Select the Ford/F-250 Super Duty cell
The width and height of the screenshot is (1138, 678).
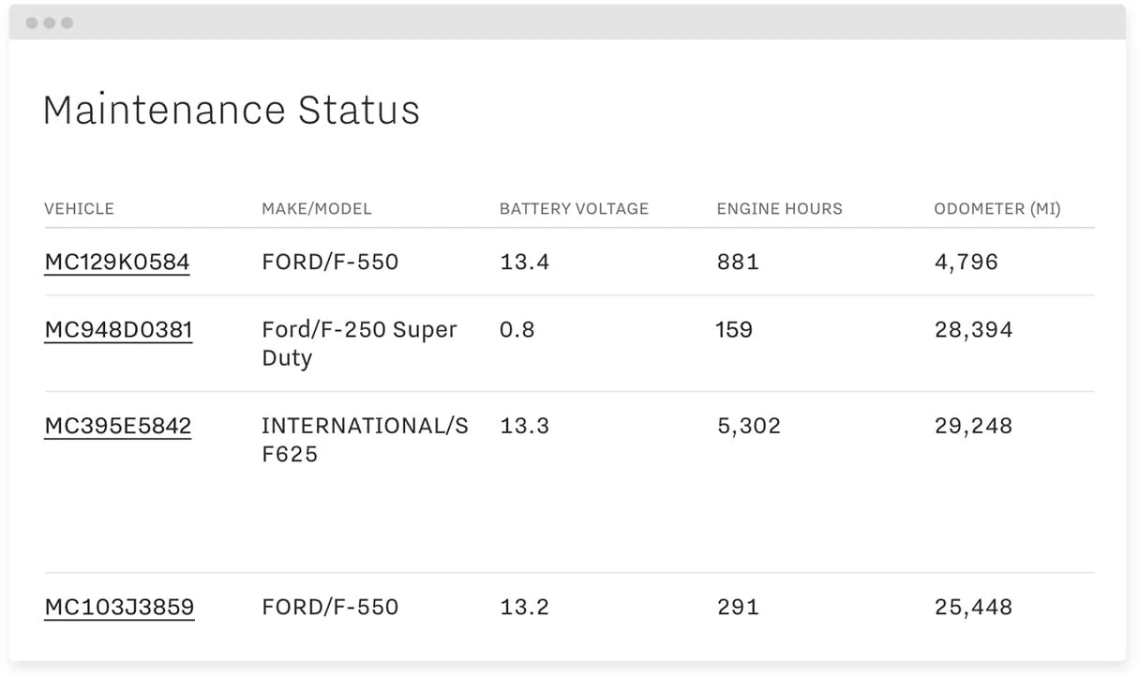coord(359,343)
